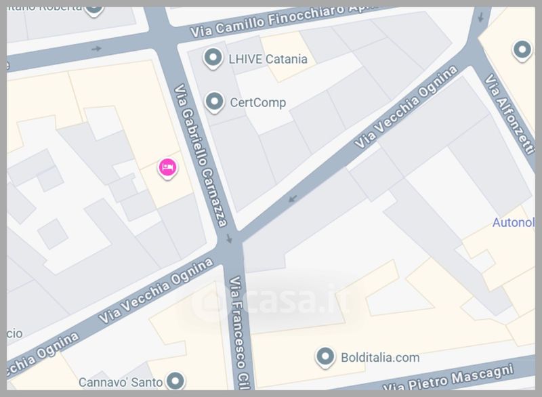Click the Via Alfonzetti street label
The width and height of the screenshot is (542, 397).
(x=509, y=114)
